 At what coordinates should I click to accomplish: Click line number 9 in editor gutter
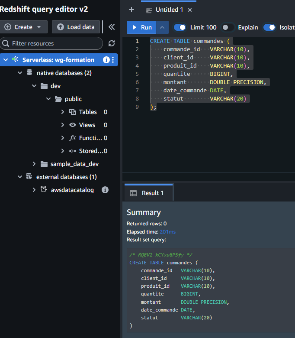tap(137, 107)
